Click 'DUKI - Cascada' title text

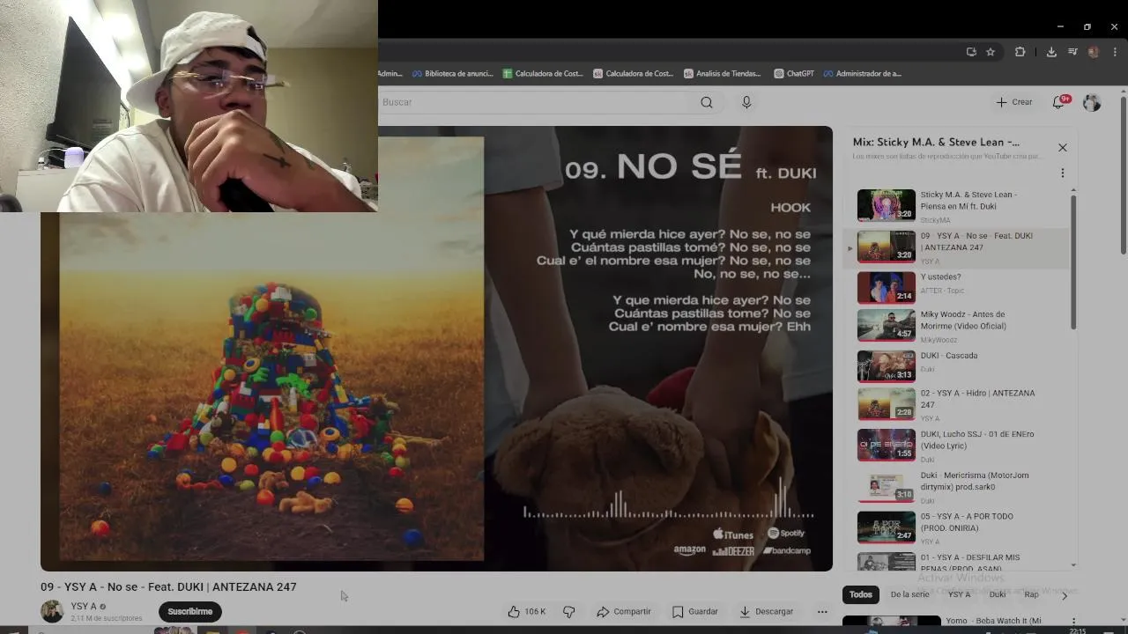[x=949, y=356]
